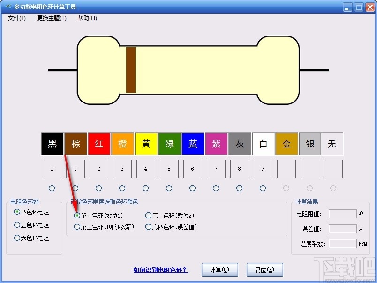
Task: Select the 银 (silver) color band swatch
Action: pos(310,144)
